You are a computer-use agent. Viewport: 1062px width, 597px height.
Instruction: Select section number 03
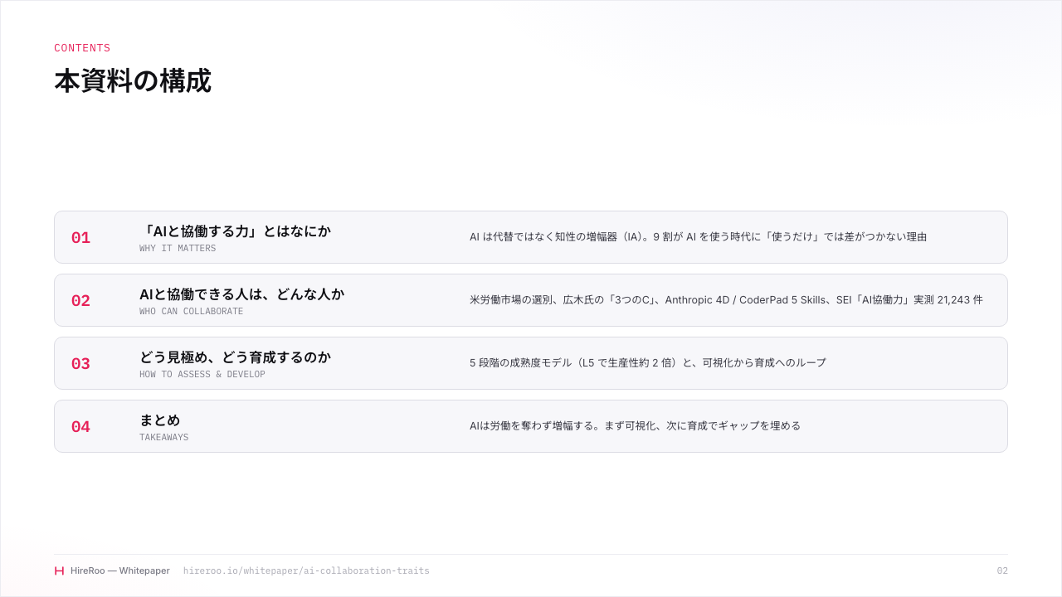click(80, 364)
